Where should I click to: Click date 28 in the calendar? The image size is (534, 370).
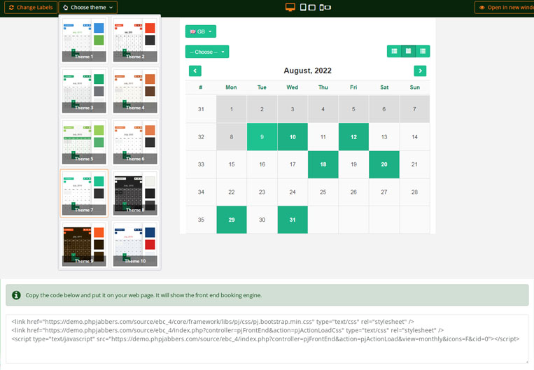[414, 192]
